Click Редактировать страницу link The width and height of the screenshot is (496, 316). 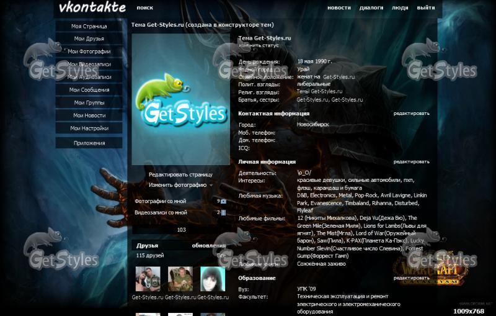point(180,174)
